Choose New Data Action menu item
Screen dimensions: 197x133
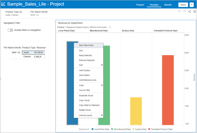point(89,45)
